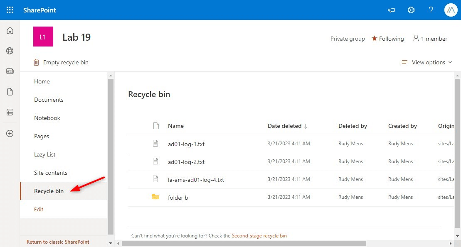Open the help question mark icon
461x247 pixels.
(x=431, y=10)
